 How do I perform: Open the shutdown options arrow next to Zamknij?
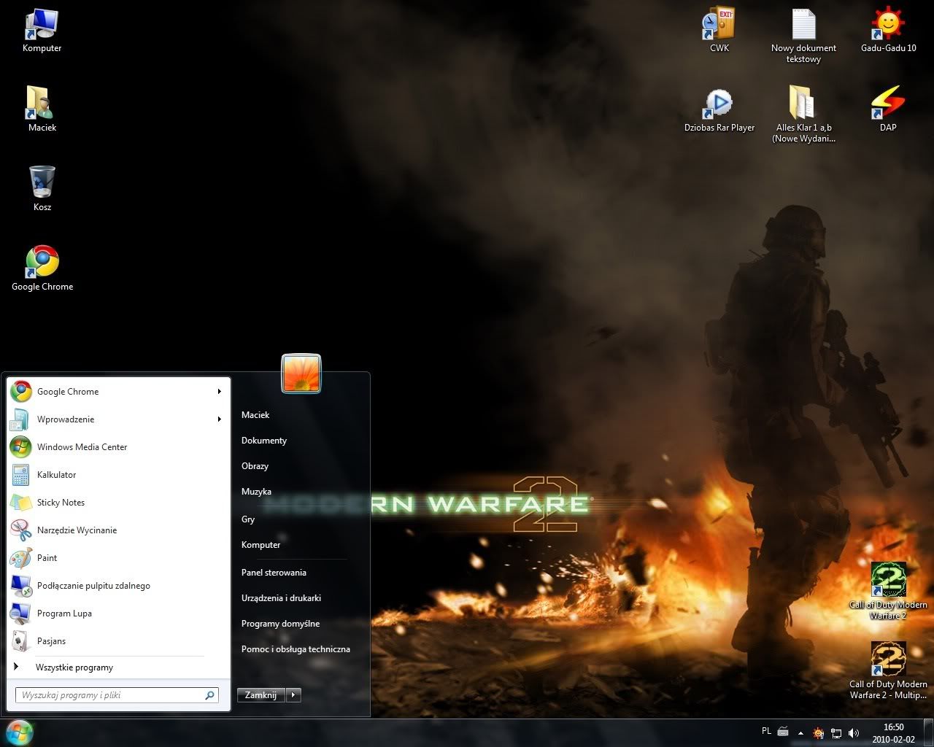(293, 695)
